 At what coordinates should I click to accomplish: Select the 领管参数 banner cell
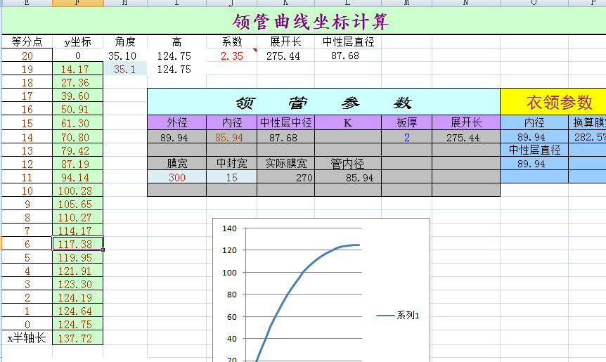pos(324,102)
